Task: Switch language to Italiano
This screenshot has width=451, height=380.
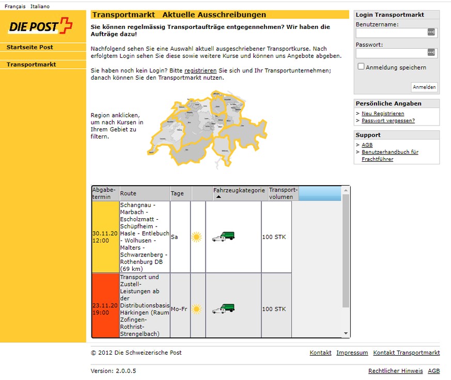Action: point(40,6)
